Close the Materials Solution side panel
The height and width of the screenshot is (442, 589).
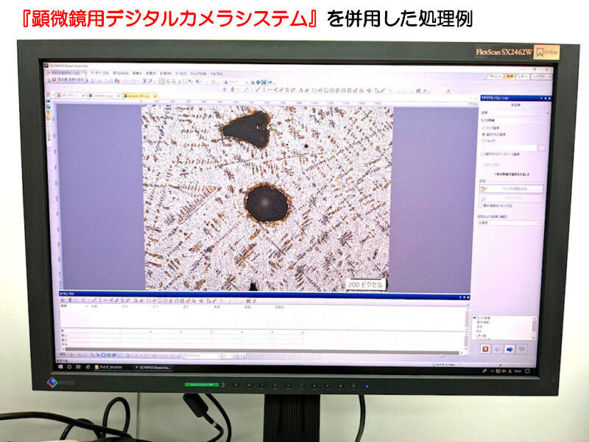pyautogui.click(x=549, y=99)
